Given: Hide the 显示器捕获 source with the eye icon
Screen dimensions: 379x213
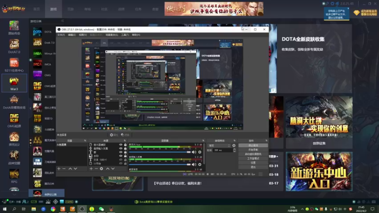Looking at the screenshot, I should coord(121,145).
